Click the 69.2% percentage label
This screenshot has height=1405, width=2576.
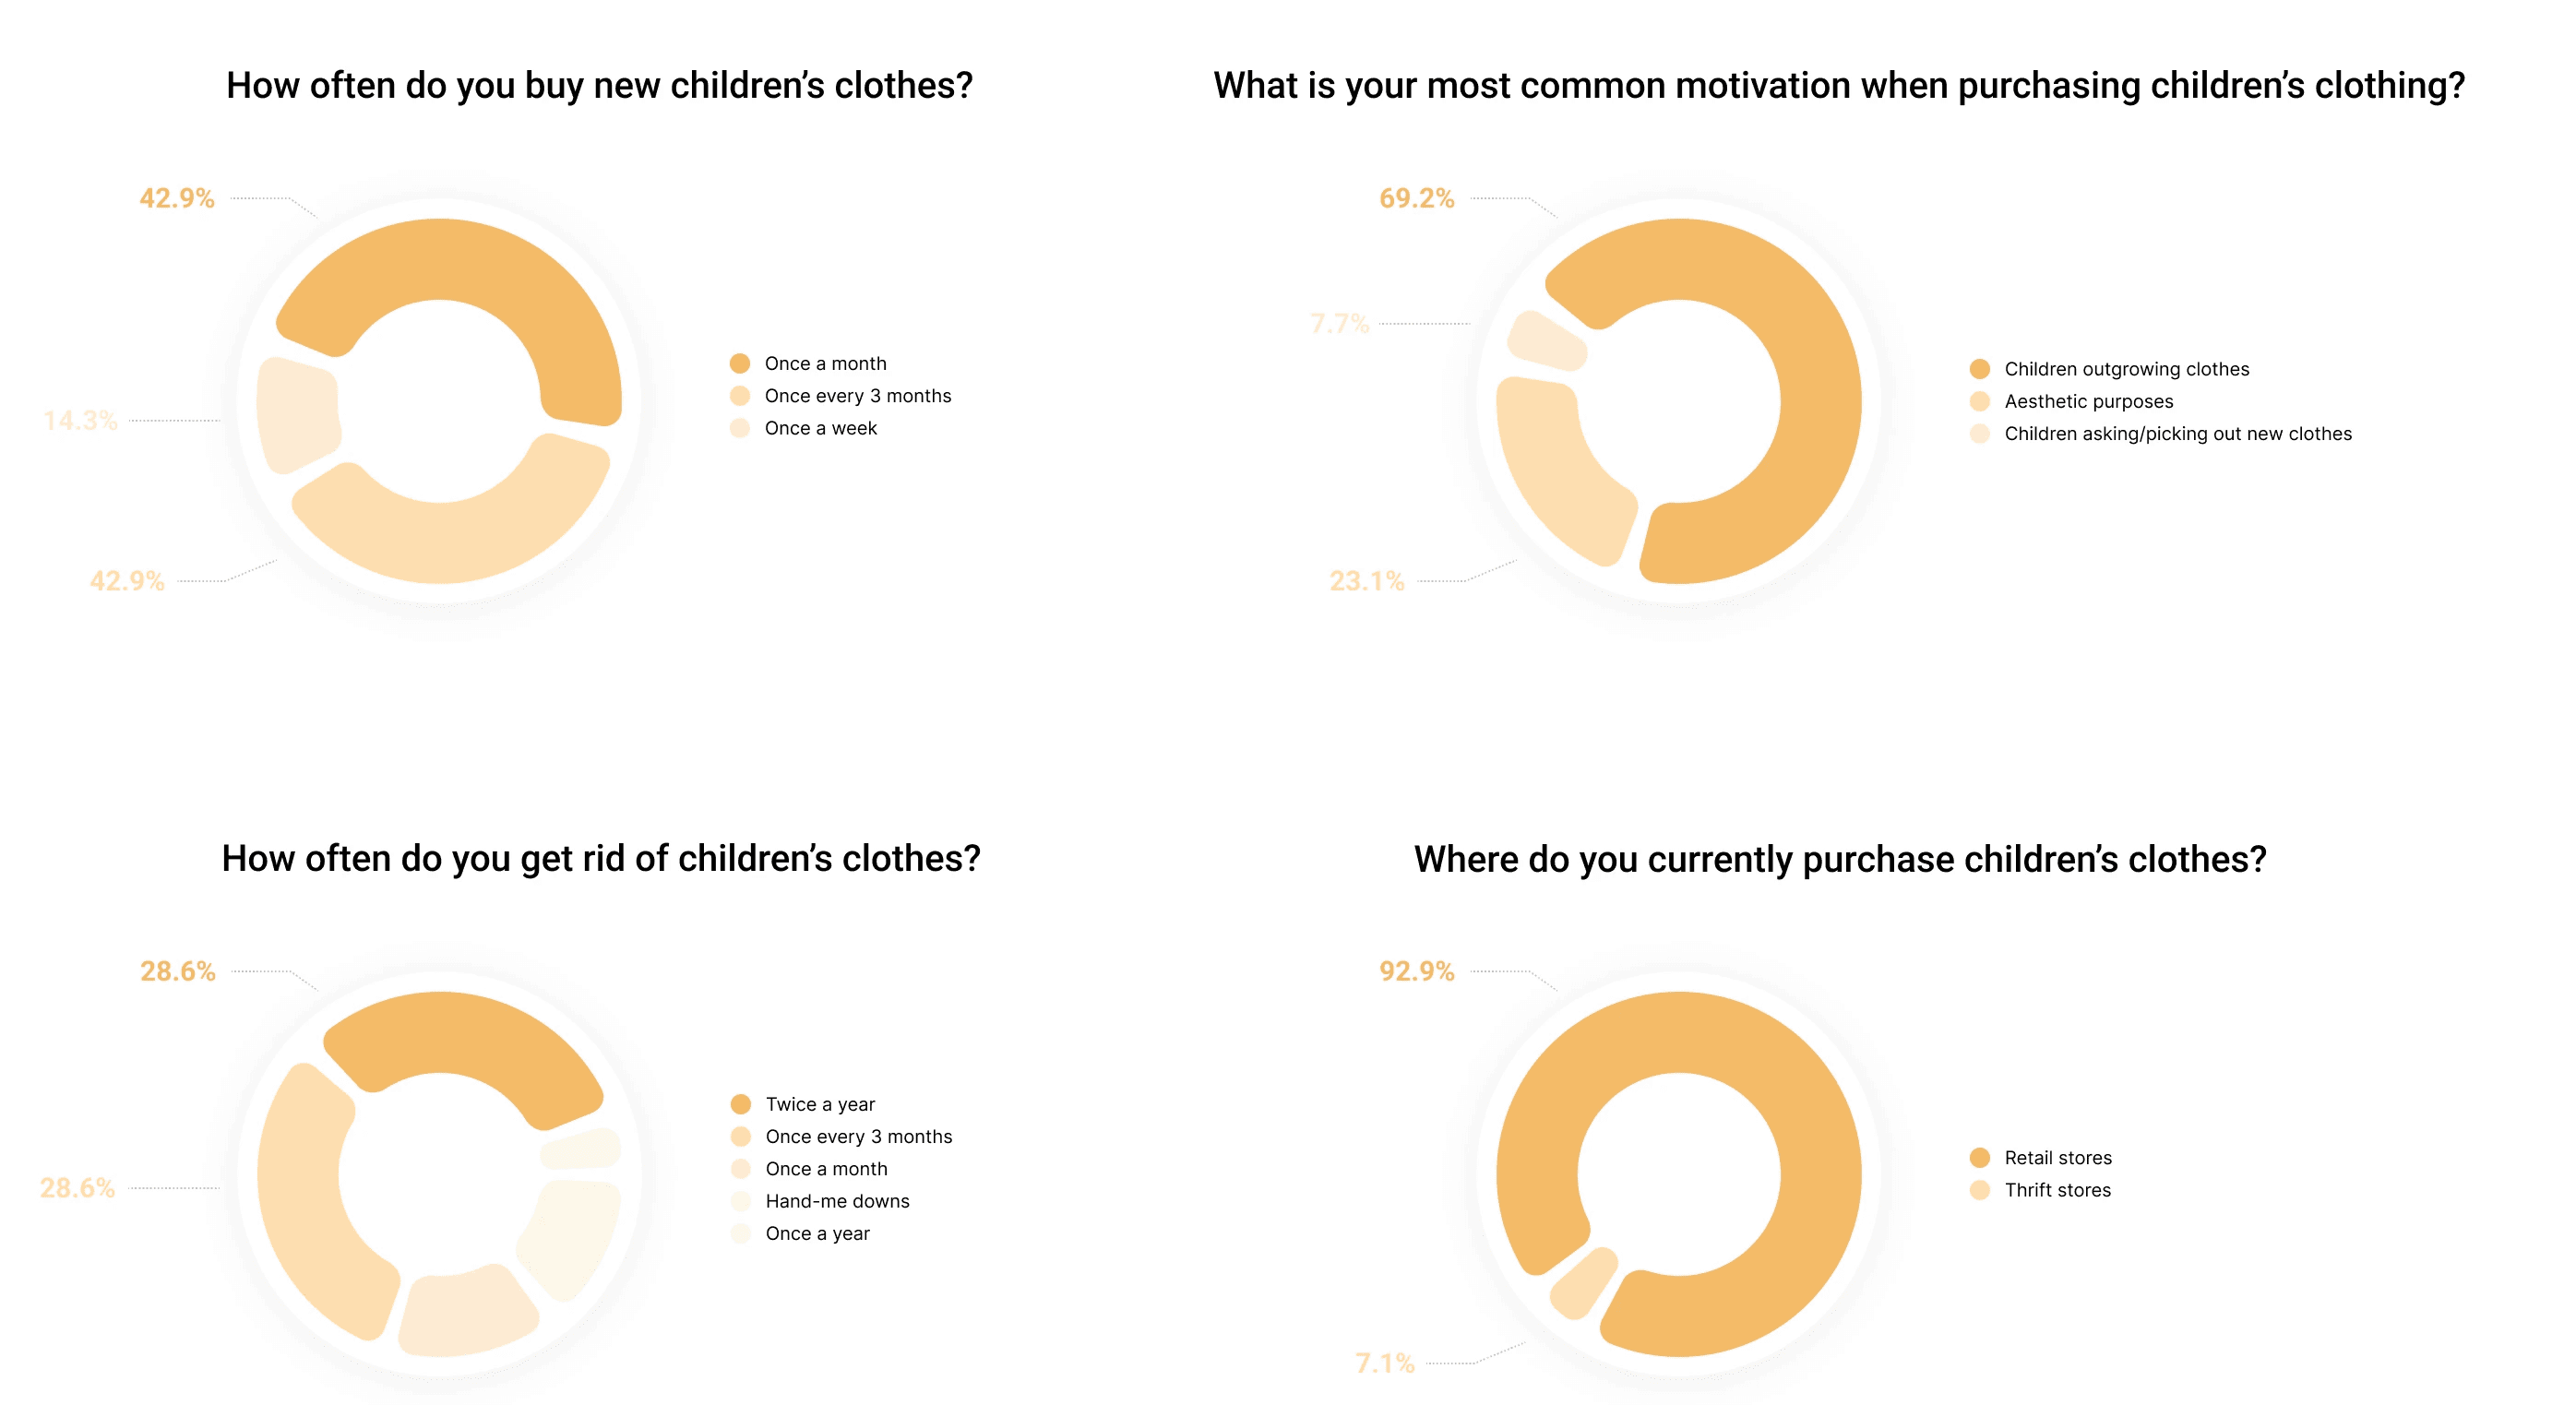point(1416,198)
